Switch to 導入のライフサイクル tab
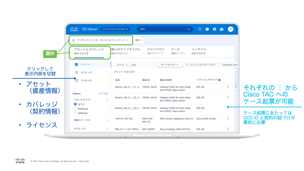 [126, 51]
